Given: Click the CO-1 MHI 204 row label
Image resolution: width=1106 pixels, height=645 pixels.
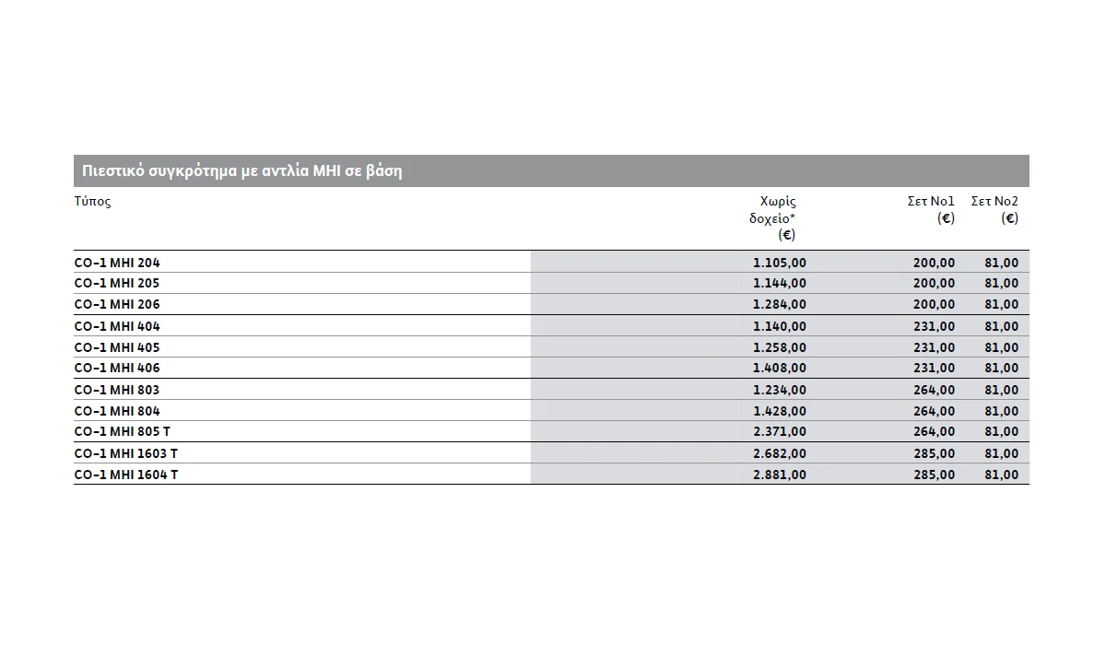Looking at the screenshot, I should click(x=117, y=263).
